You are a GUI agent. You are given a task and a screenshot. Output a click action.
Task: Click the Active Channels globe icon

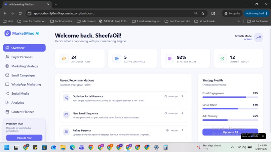117,58
